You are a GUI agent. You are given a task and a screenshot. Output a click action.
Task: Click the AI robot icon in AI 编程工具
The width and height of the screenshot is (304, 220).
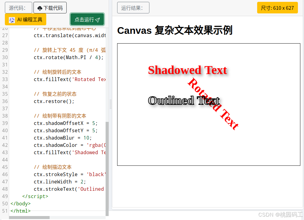12,20
